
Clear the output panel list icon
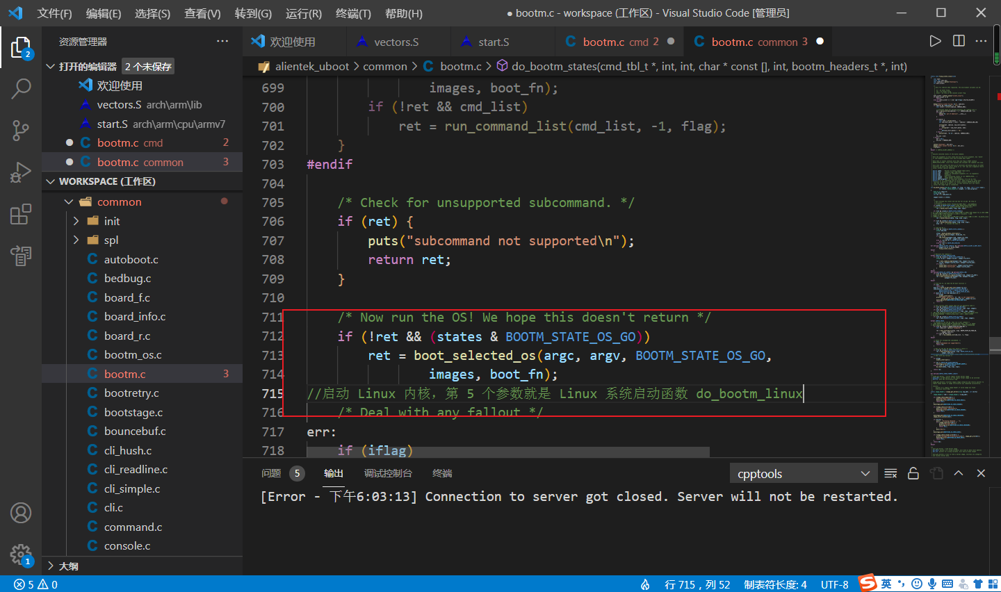pos(890,473)
